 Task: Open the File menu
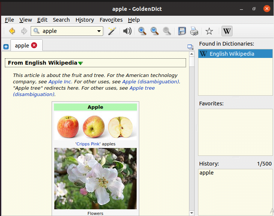tap(9, 20)
